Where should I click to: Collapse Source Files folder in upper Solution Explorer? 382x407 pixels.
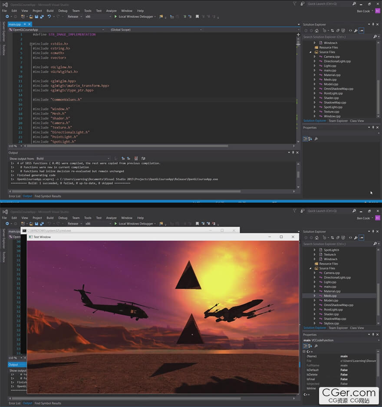310,52
